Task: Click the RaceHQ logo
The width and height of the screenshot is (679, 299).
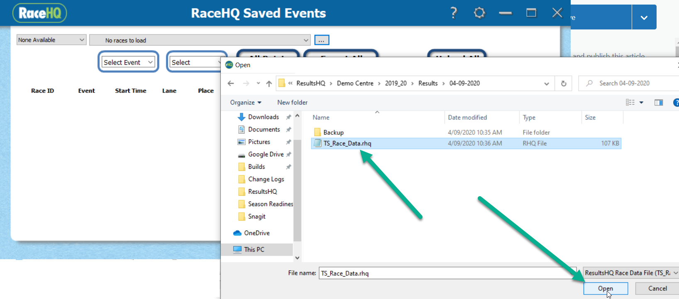Action: coord(40,13)
